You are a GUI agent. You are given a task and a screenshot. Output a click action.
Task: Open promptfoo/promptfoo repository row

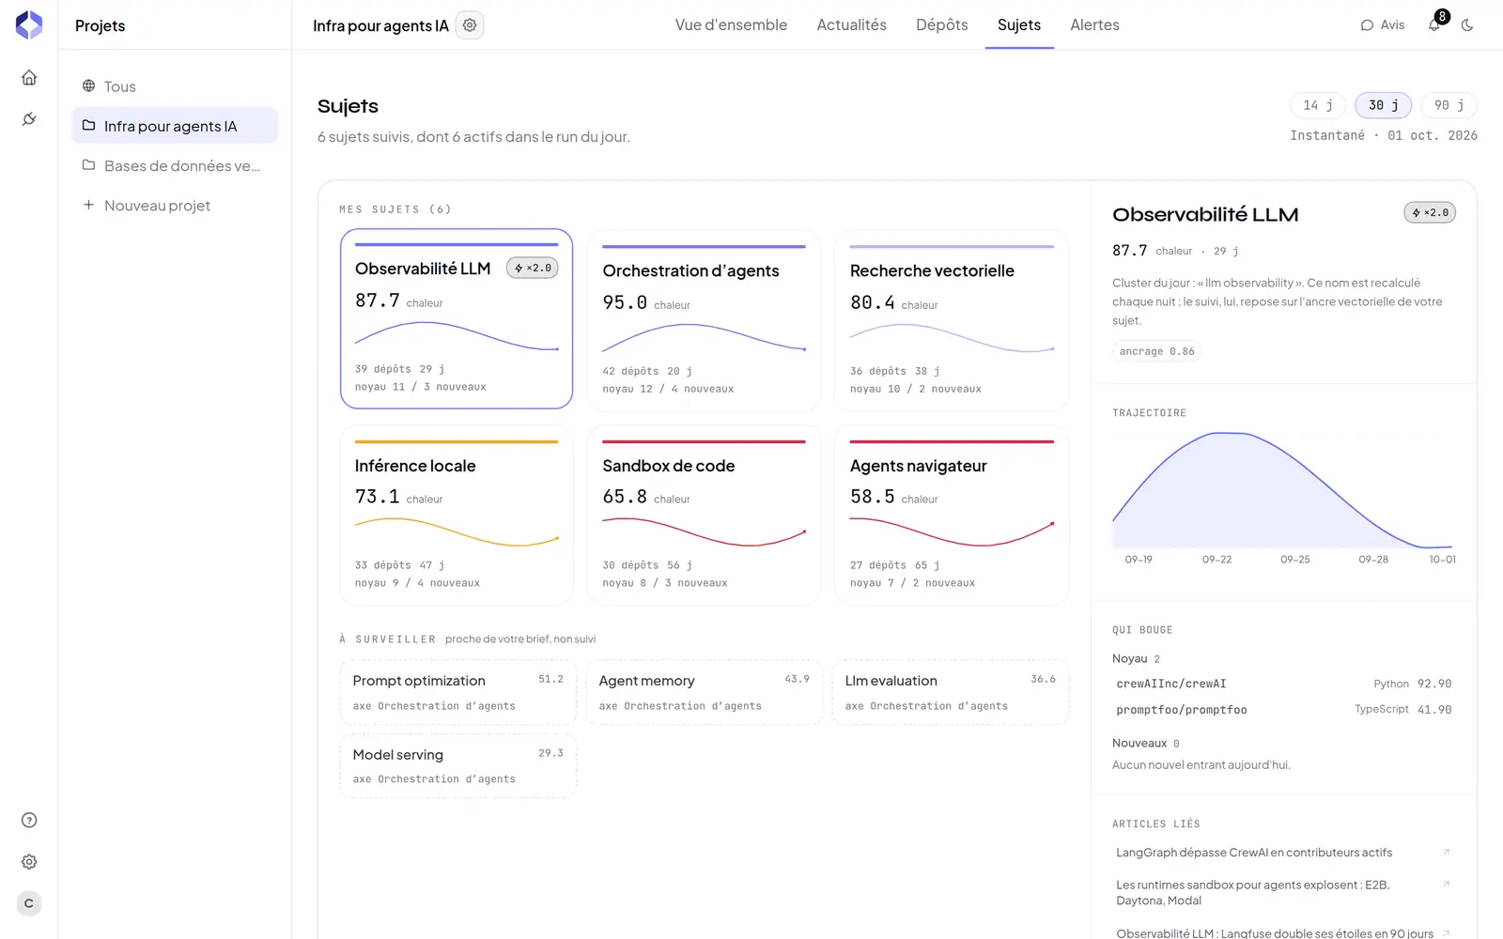[x=1283, y=710]
